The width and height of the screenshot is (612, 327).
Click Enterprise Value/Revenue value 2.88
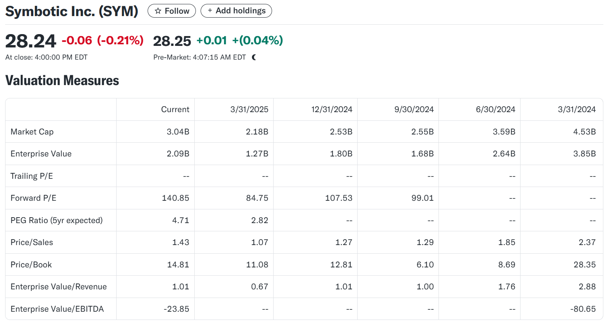point(587,287)
